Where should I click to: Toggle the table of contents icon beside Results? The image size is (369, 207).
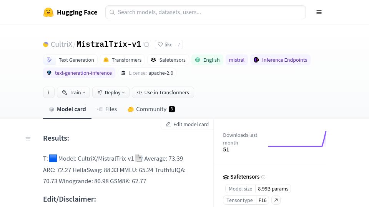coord(28,139)
